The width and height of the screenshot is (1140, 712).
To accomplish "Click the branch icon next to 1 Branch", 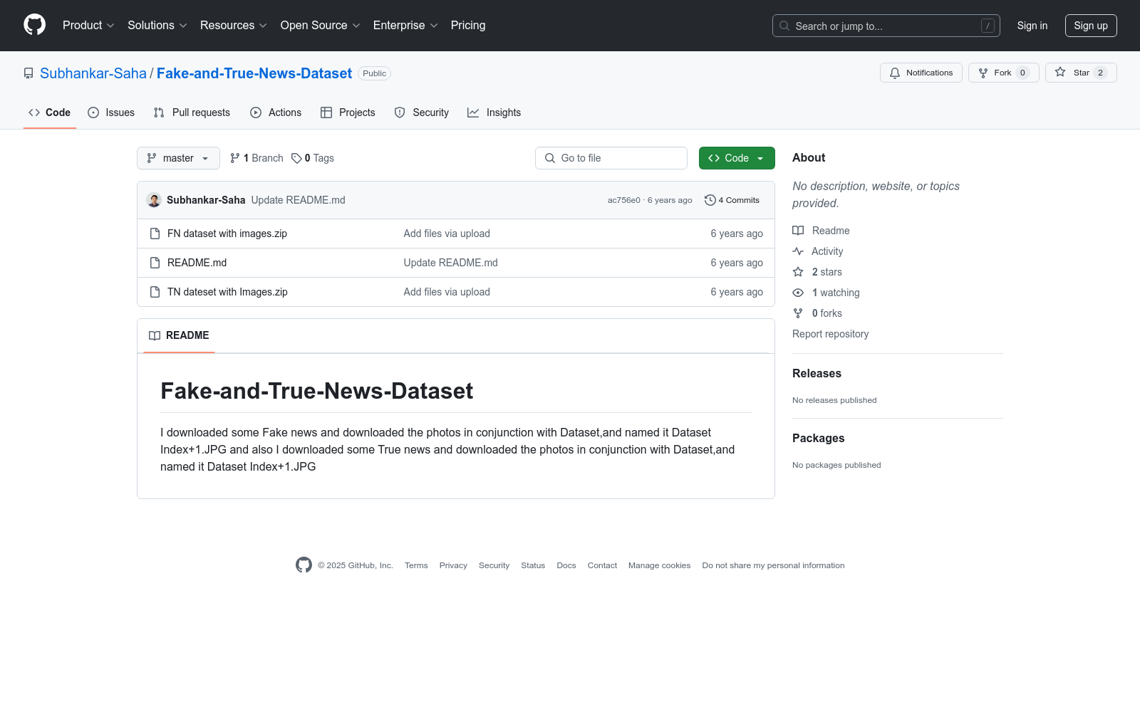I will 235,158.
